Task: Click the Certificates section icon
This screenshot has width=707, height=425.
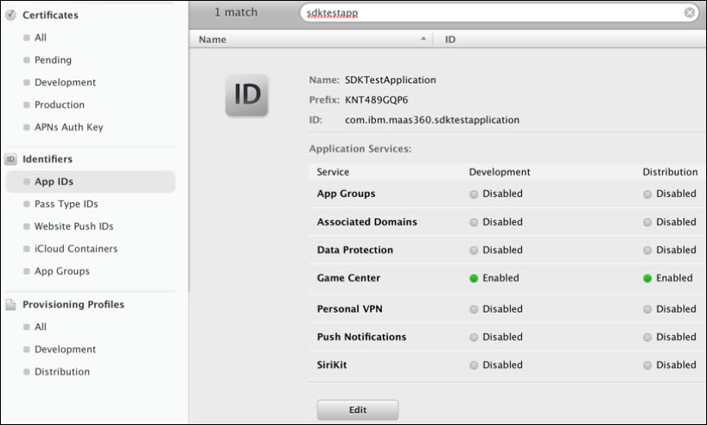Action: click(11, 15)
